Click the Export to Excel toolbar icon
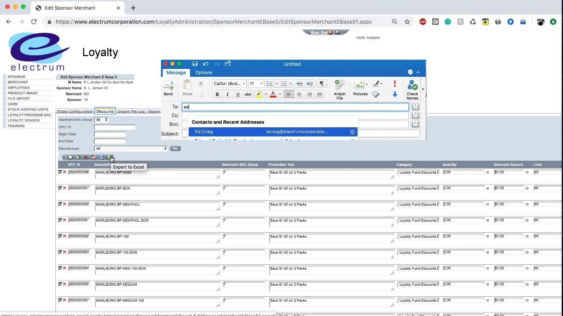 tap(110, 157)
